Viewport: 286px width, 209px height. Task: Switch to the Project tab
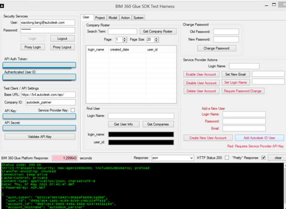point(100,18)
